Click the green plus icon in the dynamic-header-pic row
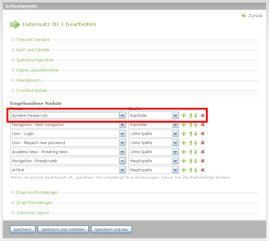Viewport: 269px width, 241px height. [x=184, y=115]
